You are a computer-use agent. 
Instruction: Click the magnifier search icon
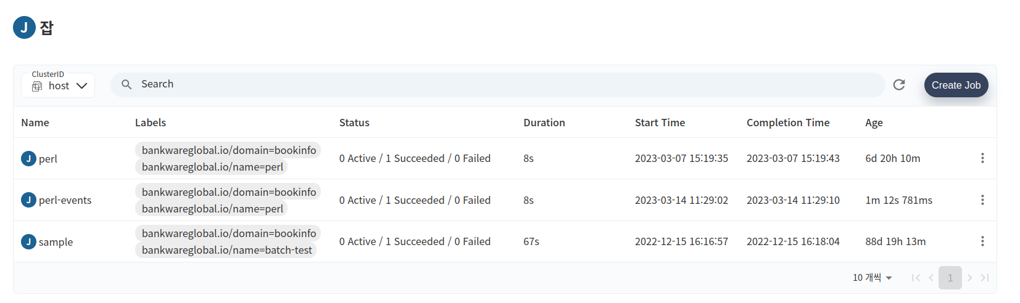[126, 84]
